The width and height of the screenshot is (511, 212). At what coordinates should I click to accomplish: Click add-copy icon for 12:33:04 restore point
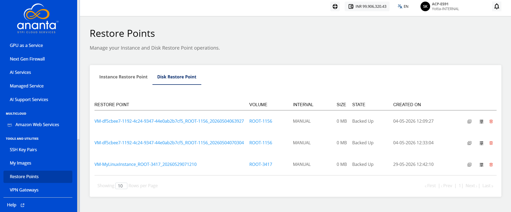469,143
